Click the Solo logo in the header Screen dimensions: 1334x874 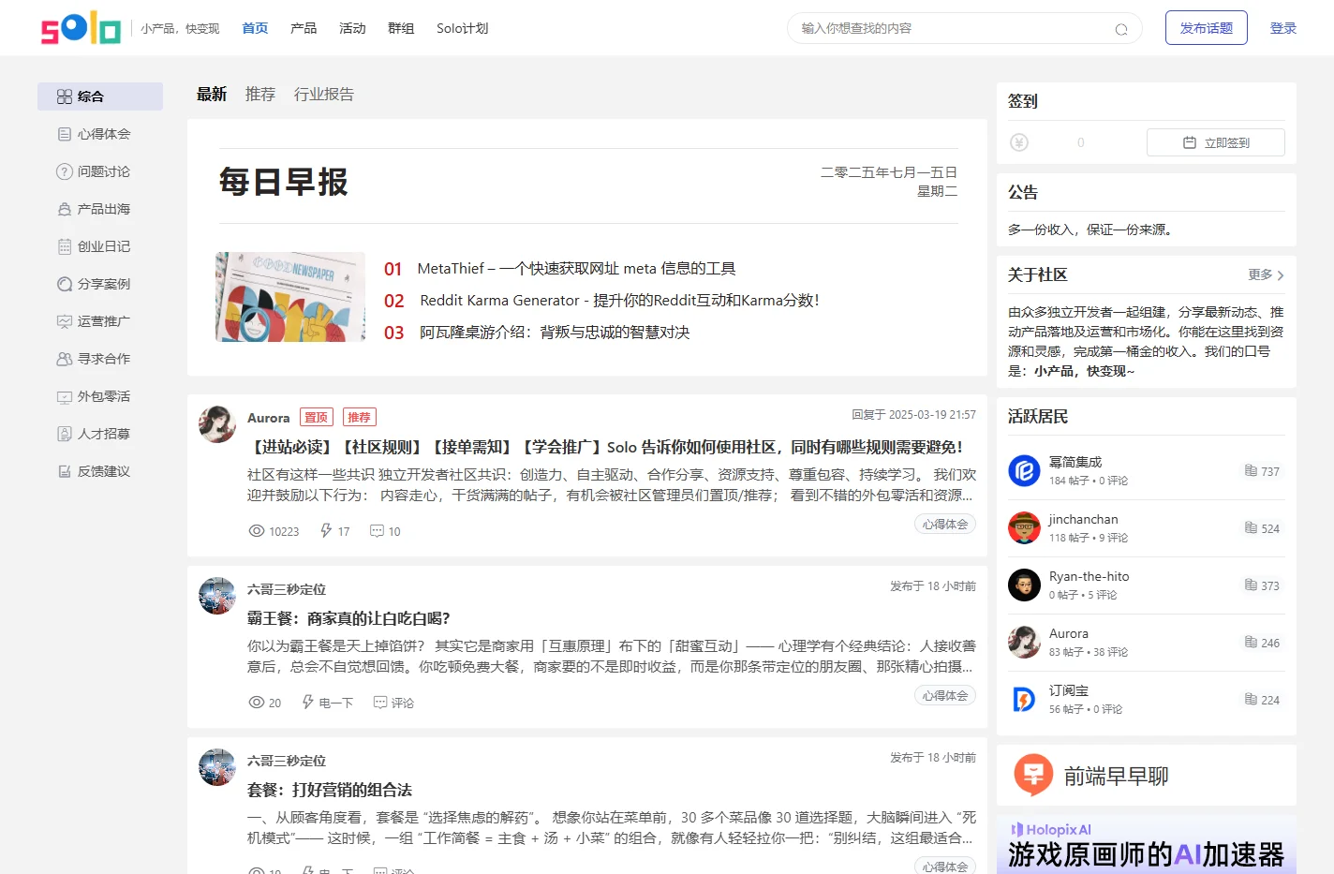[x=82, y=28]
